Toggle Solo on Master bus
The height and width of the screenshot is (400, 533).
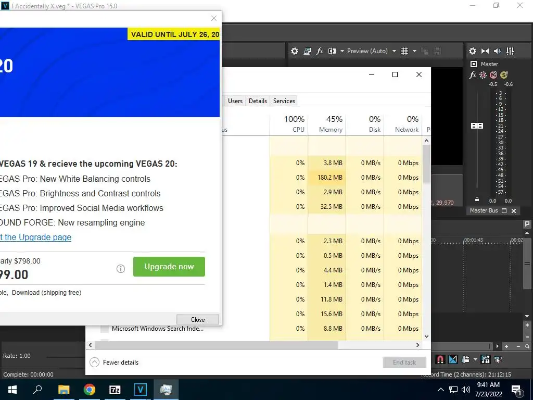tap(504, 75)
